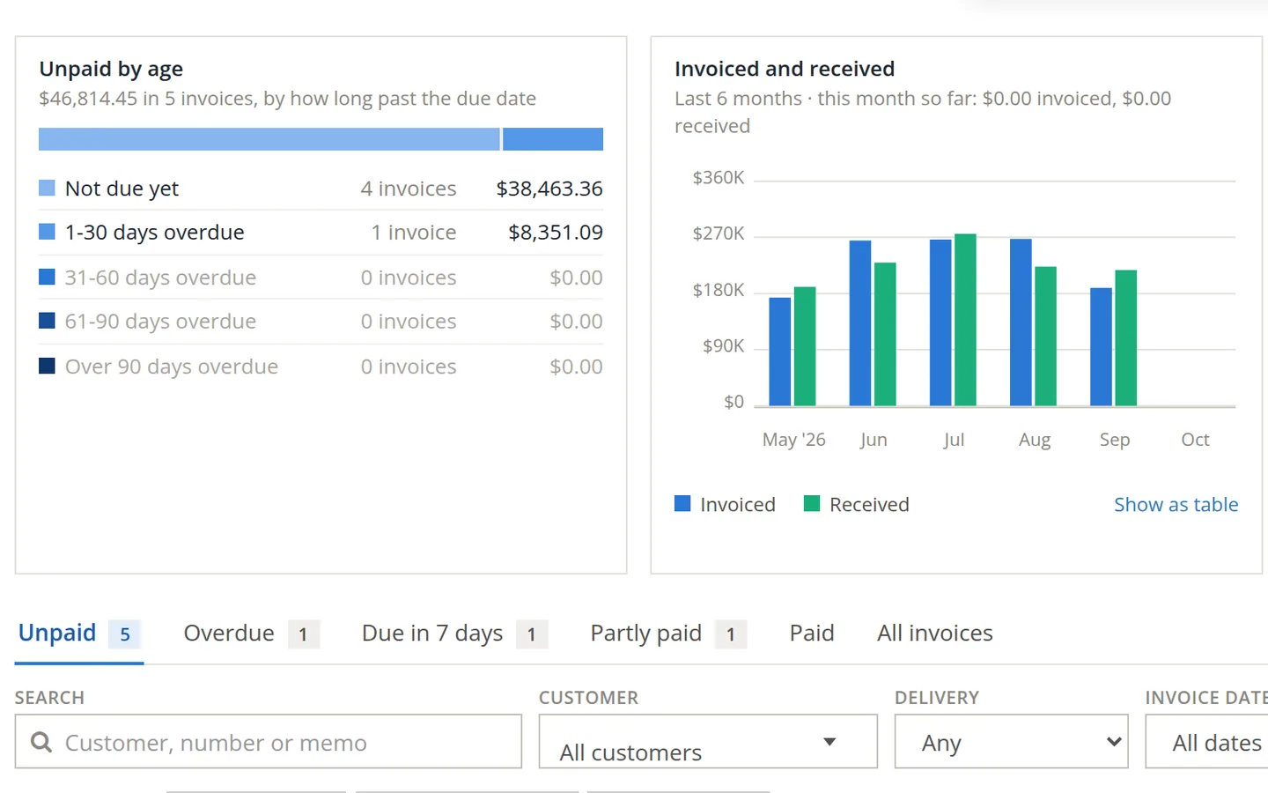
Task: Switch to the Overdue tab
Action: point(251,634)
